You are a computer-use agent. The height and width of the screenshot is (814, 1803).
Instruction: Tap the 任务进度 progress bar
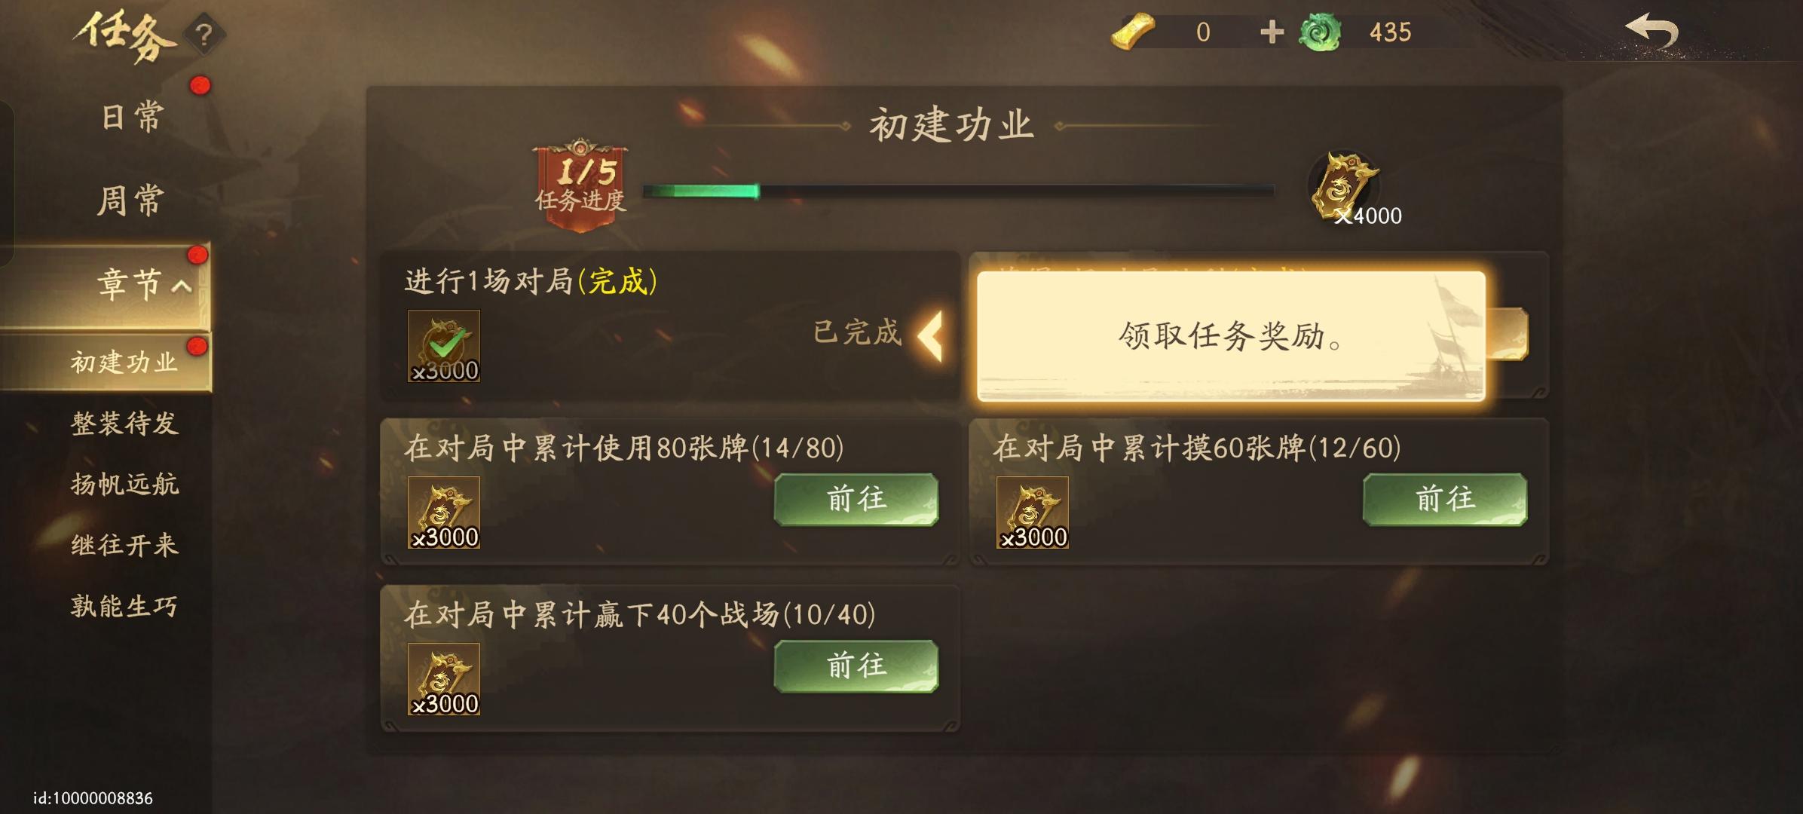[x=958, y=191]
